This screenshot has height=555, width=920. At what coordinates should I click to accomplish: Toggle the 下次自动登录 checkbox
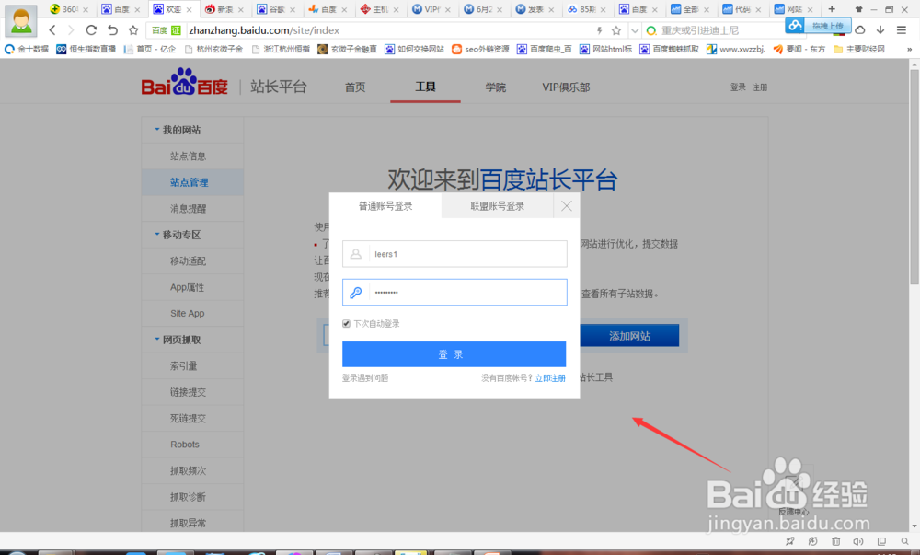coord(346,324)
